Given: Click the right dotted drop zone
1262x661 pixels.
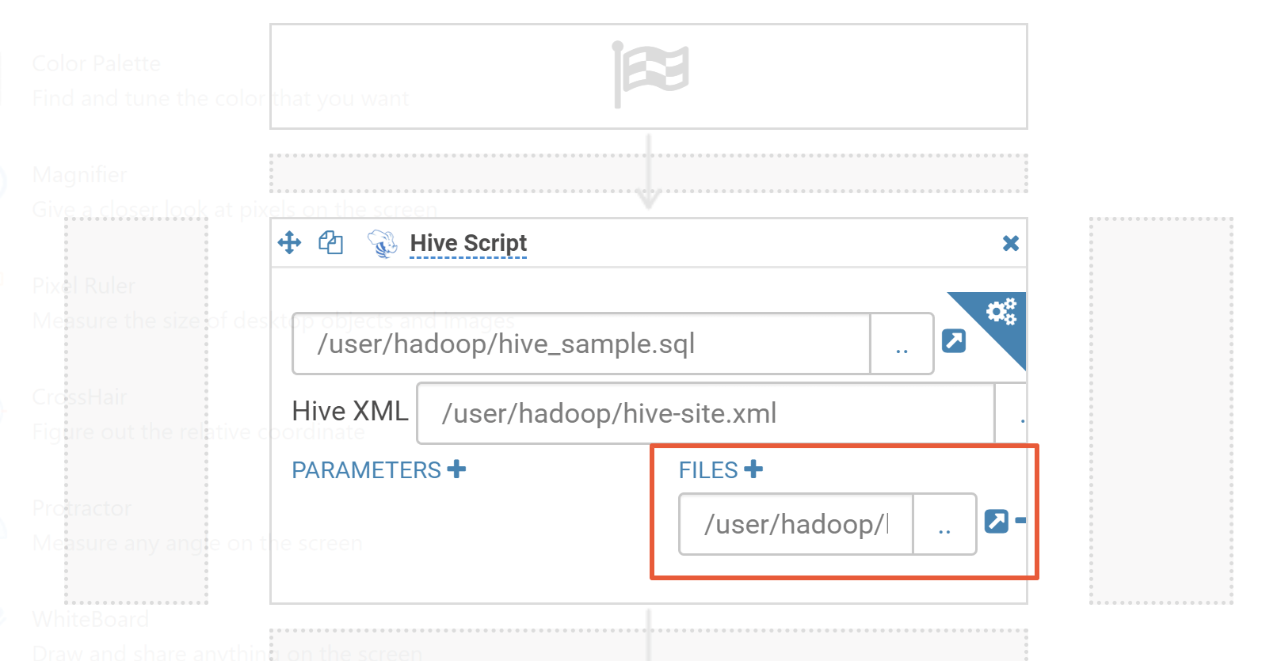Looking at the screenshot, I should (x=1161, y=410).
